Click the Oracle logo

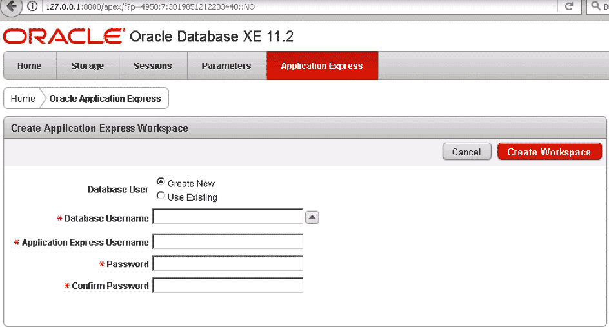[64, 36]
